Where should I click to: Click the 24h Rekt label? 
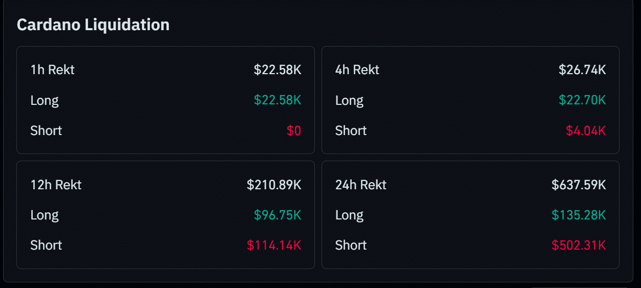[x=360, y=185]
